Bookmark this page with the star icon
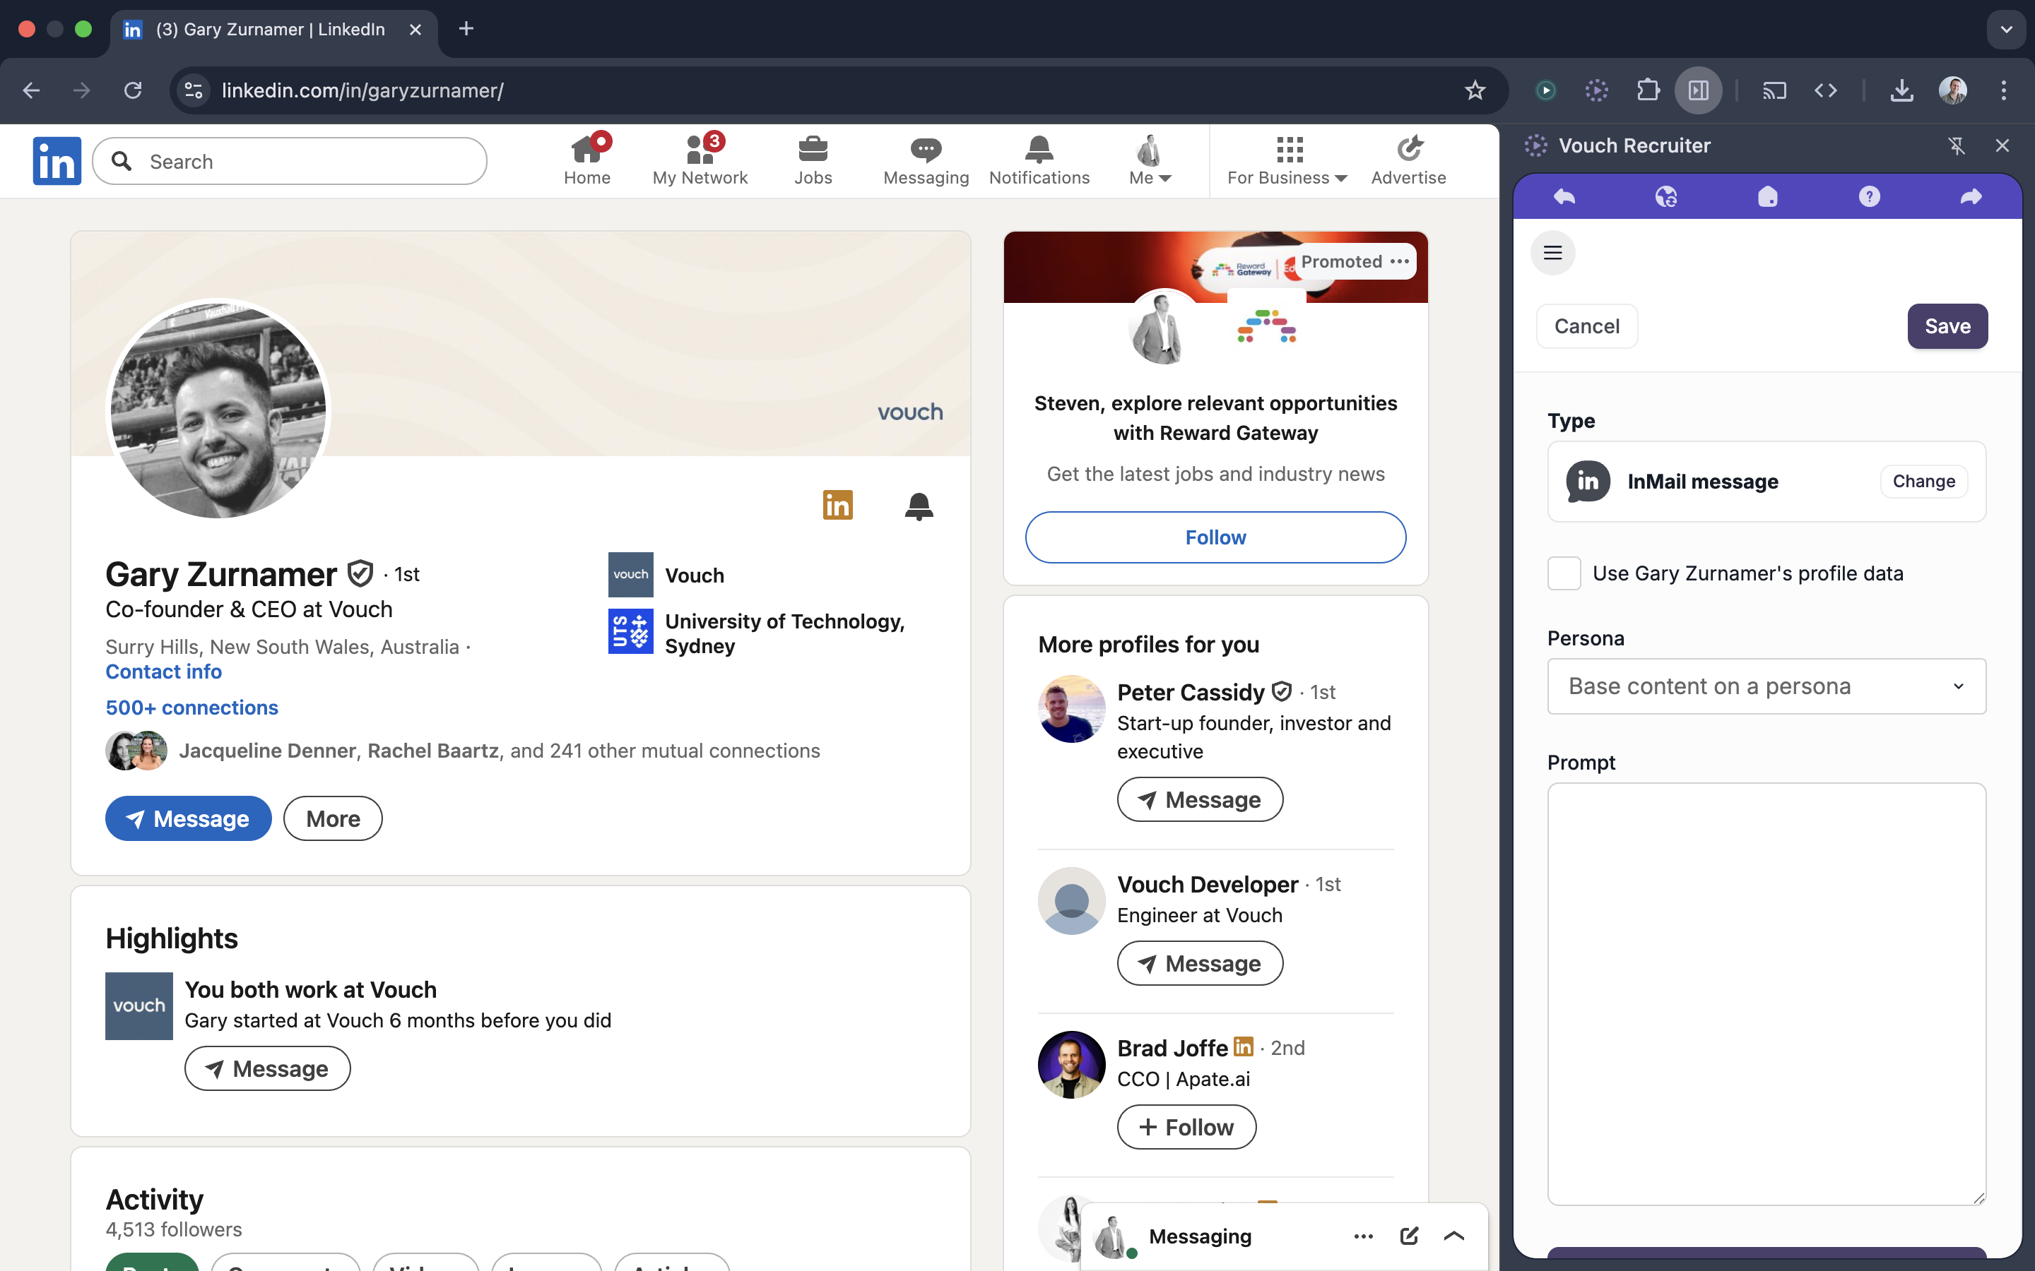 pos(1475,90)
